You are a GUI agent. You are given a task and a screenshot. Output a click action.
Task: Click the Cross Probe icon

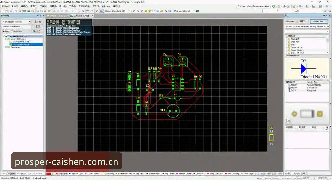tap(96, 11)
